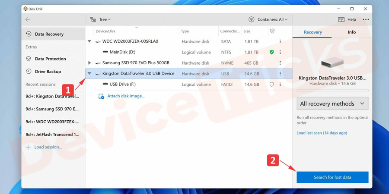
Task: Click FAT32 cell of USB Drive (F:)
Action: click(227, 84)
